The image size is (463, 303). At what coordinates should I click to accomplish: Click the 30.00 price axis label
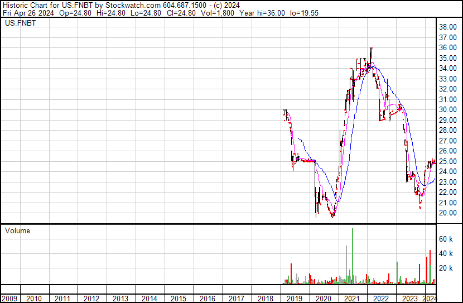point(448,109)
